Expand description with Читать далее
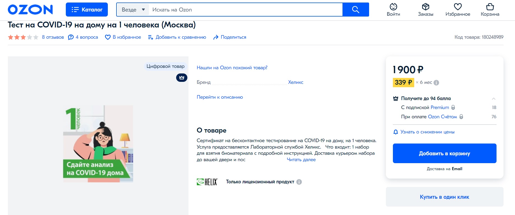The width and height of the screenshot is (515, 215). point(301,159)
